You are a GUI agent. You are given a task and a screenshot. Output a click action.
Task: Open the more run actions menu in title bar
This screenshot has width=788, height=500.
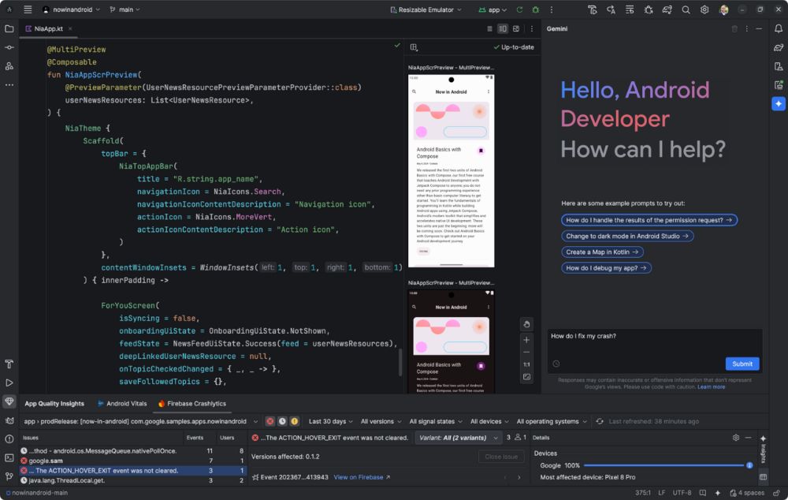click(x=552, y=9)
